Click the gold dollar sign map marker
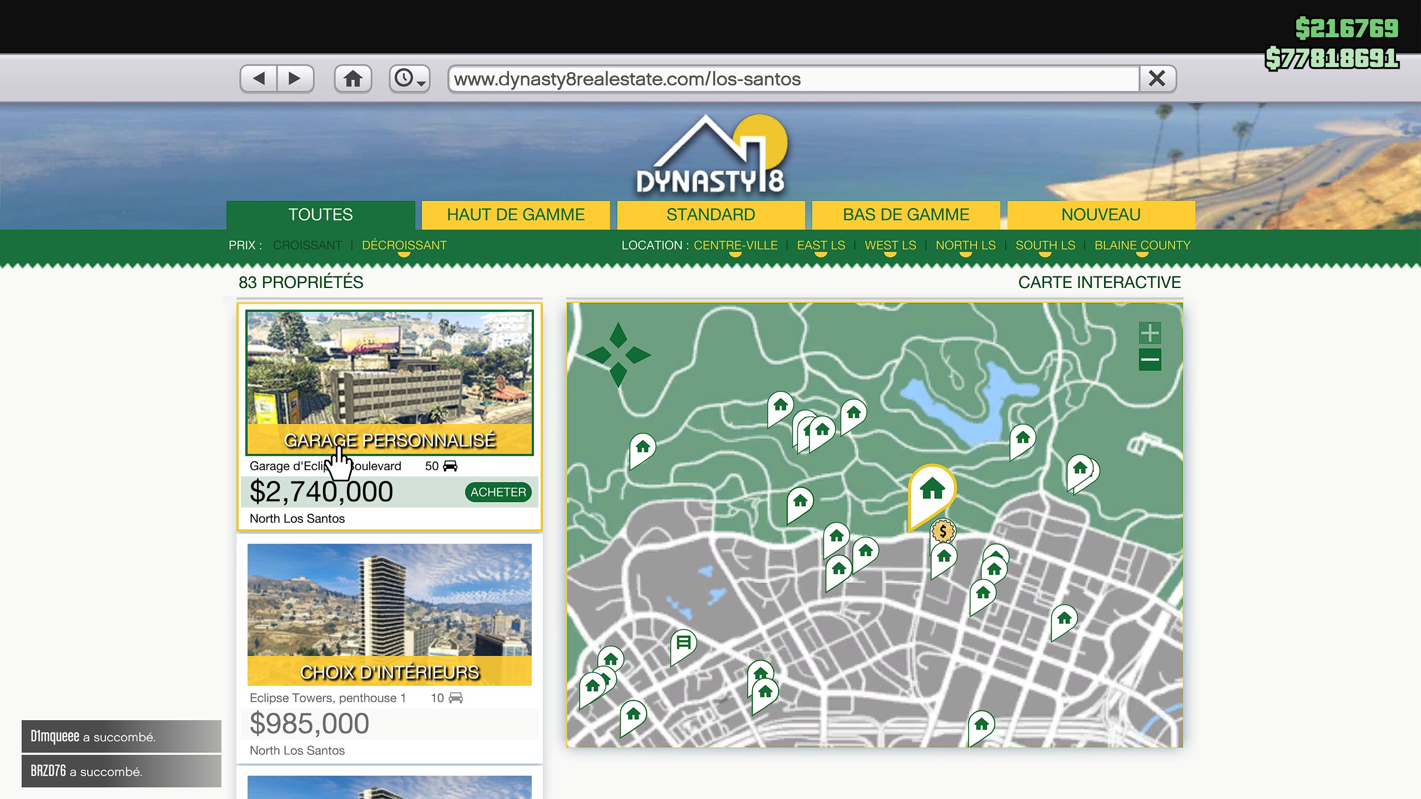Viewport: 1421px width, 799px height. point(943,532)
